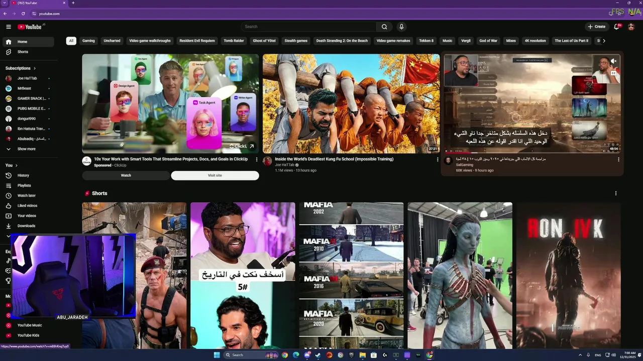Seek on the preview video progress bar
643x361 pixels.
click(532, 152)
